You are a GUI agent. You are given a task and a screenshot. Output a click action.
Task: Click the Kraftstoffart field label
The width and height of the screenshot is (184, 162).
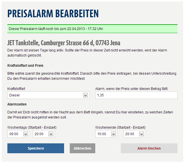pos(16,89)
